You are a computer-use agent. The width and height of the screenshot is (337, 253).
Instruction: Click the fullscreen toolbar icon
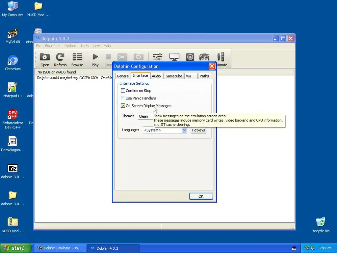coord(122,57)
